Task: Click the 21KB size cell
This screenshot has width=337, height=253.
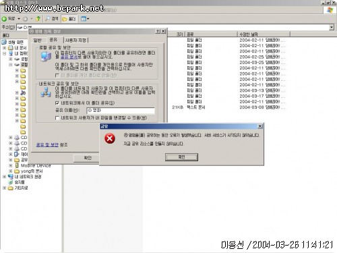Action: (x=178, y=107)
